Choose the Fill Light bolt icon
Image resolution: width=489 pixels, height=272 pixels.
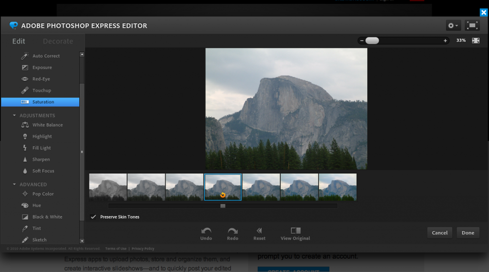(x=25, y=148)
